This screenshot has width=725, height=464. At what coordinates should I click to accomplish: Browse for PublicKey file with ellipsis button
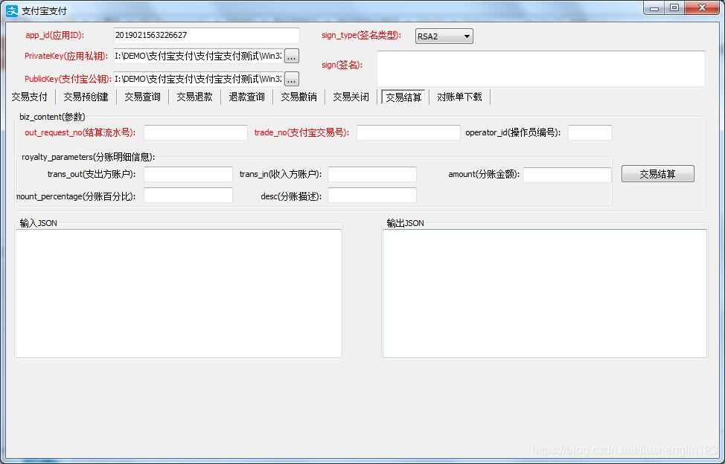pyautogui.click(x=291, y=79)
